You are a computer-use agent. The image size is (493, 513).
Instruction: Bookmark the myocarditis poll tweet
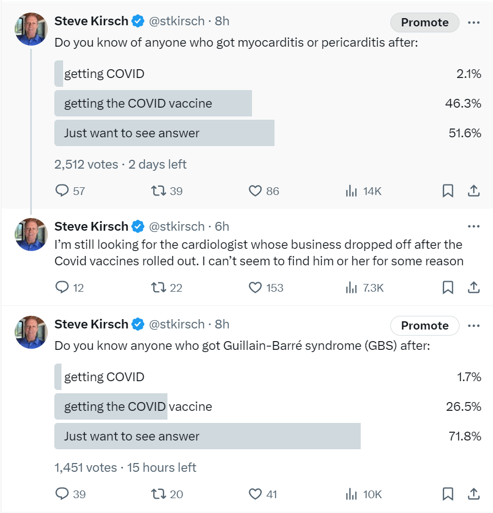tap(448, 191)
